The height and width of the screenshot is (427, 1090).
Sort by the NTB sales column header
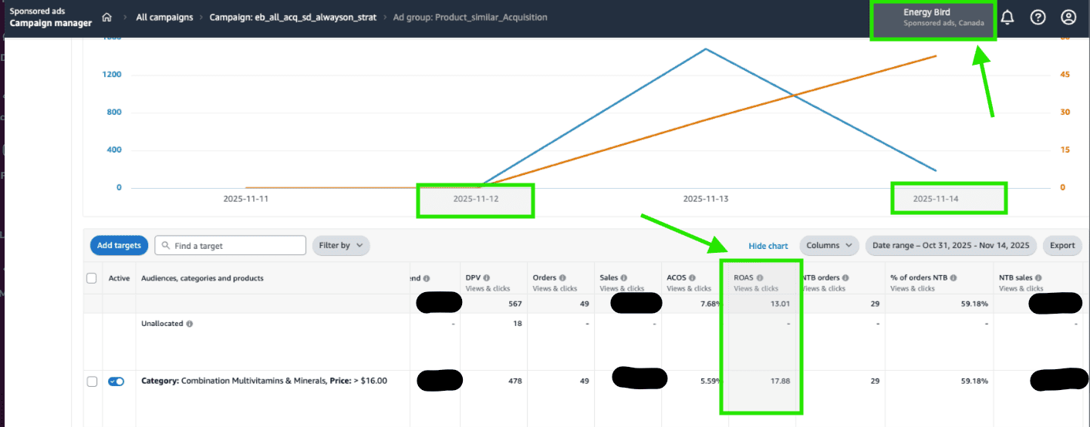tap(1016, 278)
